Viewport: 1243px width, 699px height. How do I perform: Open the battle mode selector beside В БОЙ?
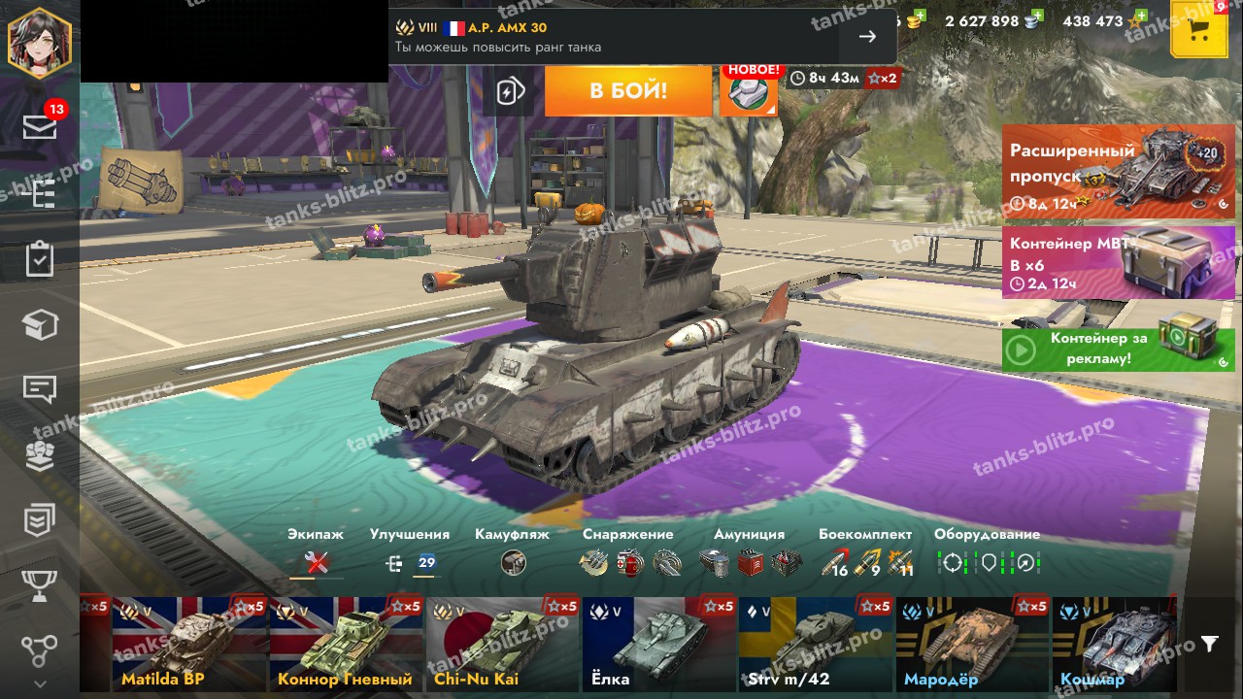749,93
